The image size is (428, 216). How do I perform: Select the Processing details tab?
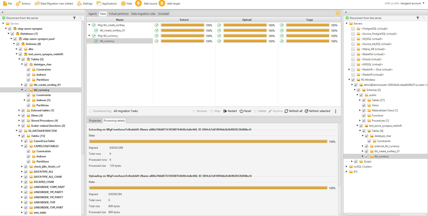point(114,121)
